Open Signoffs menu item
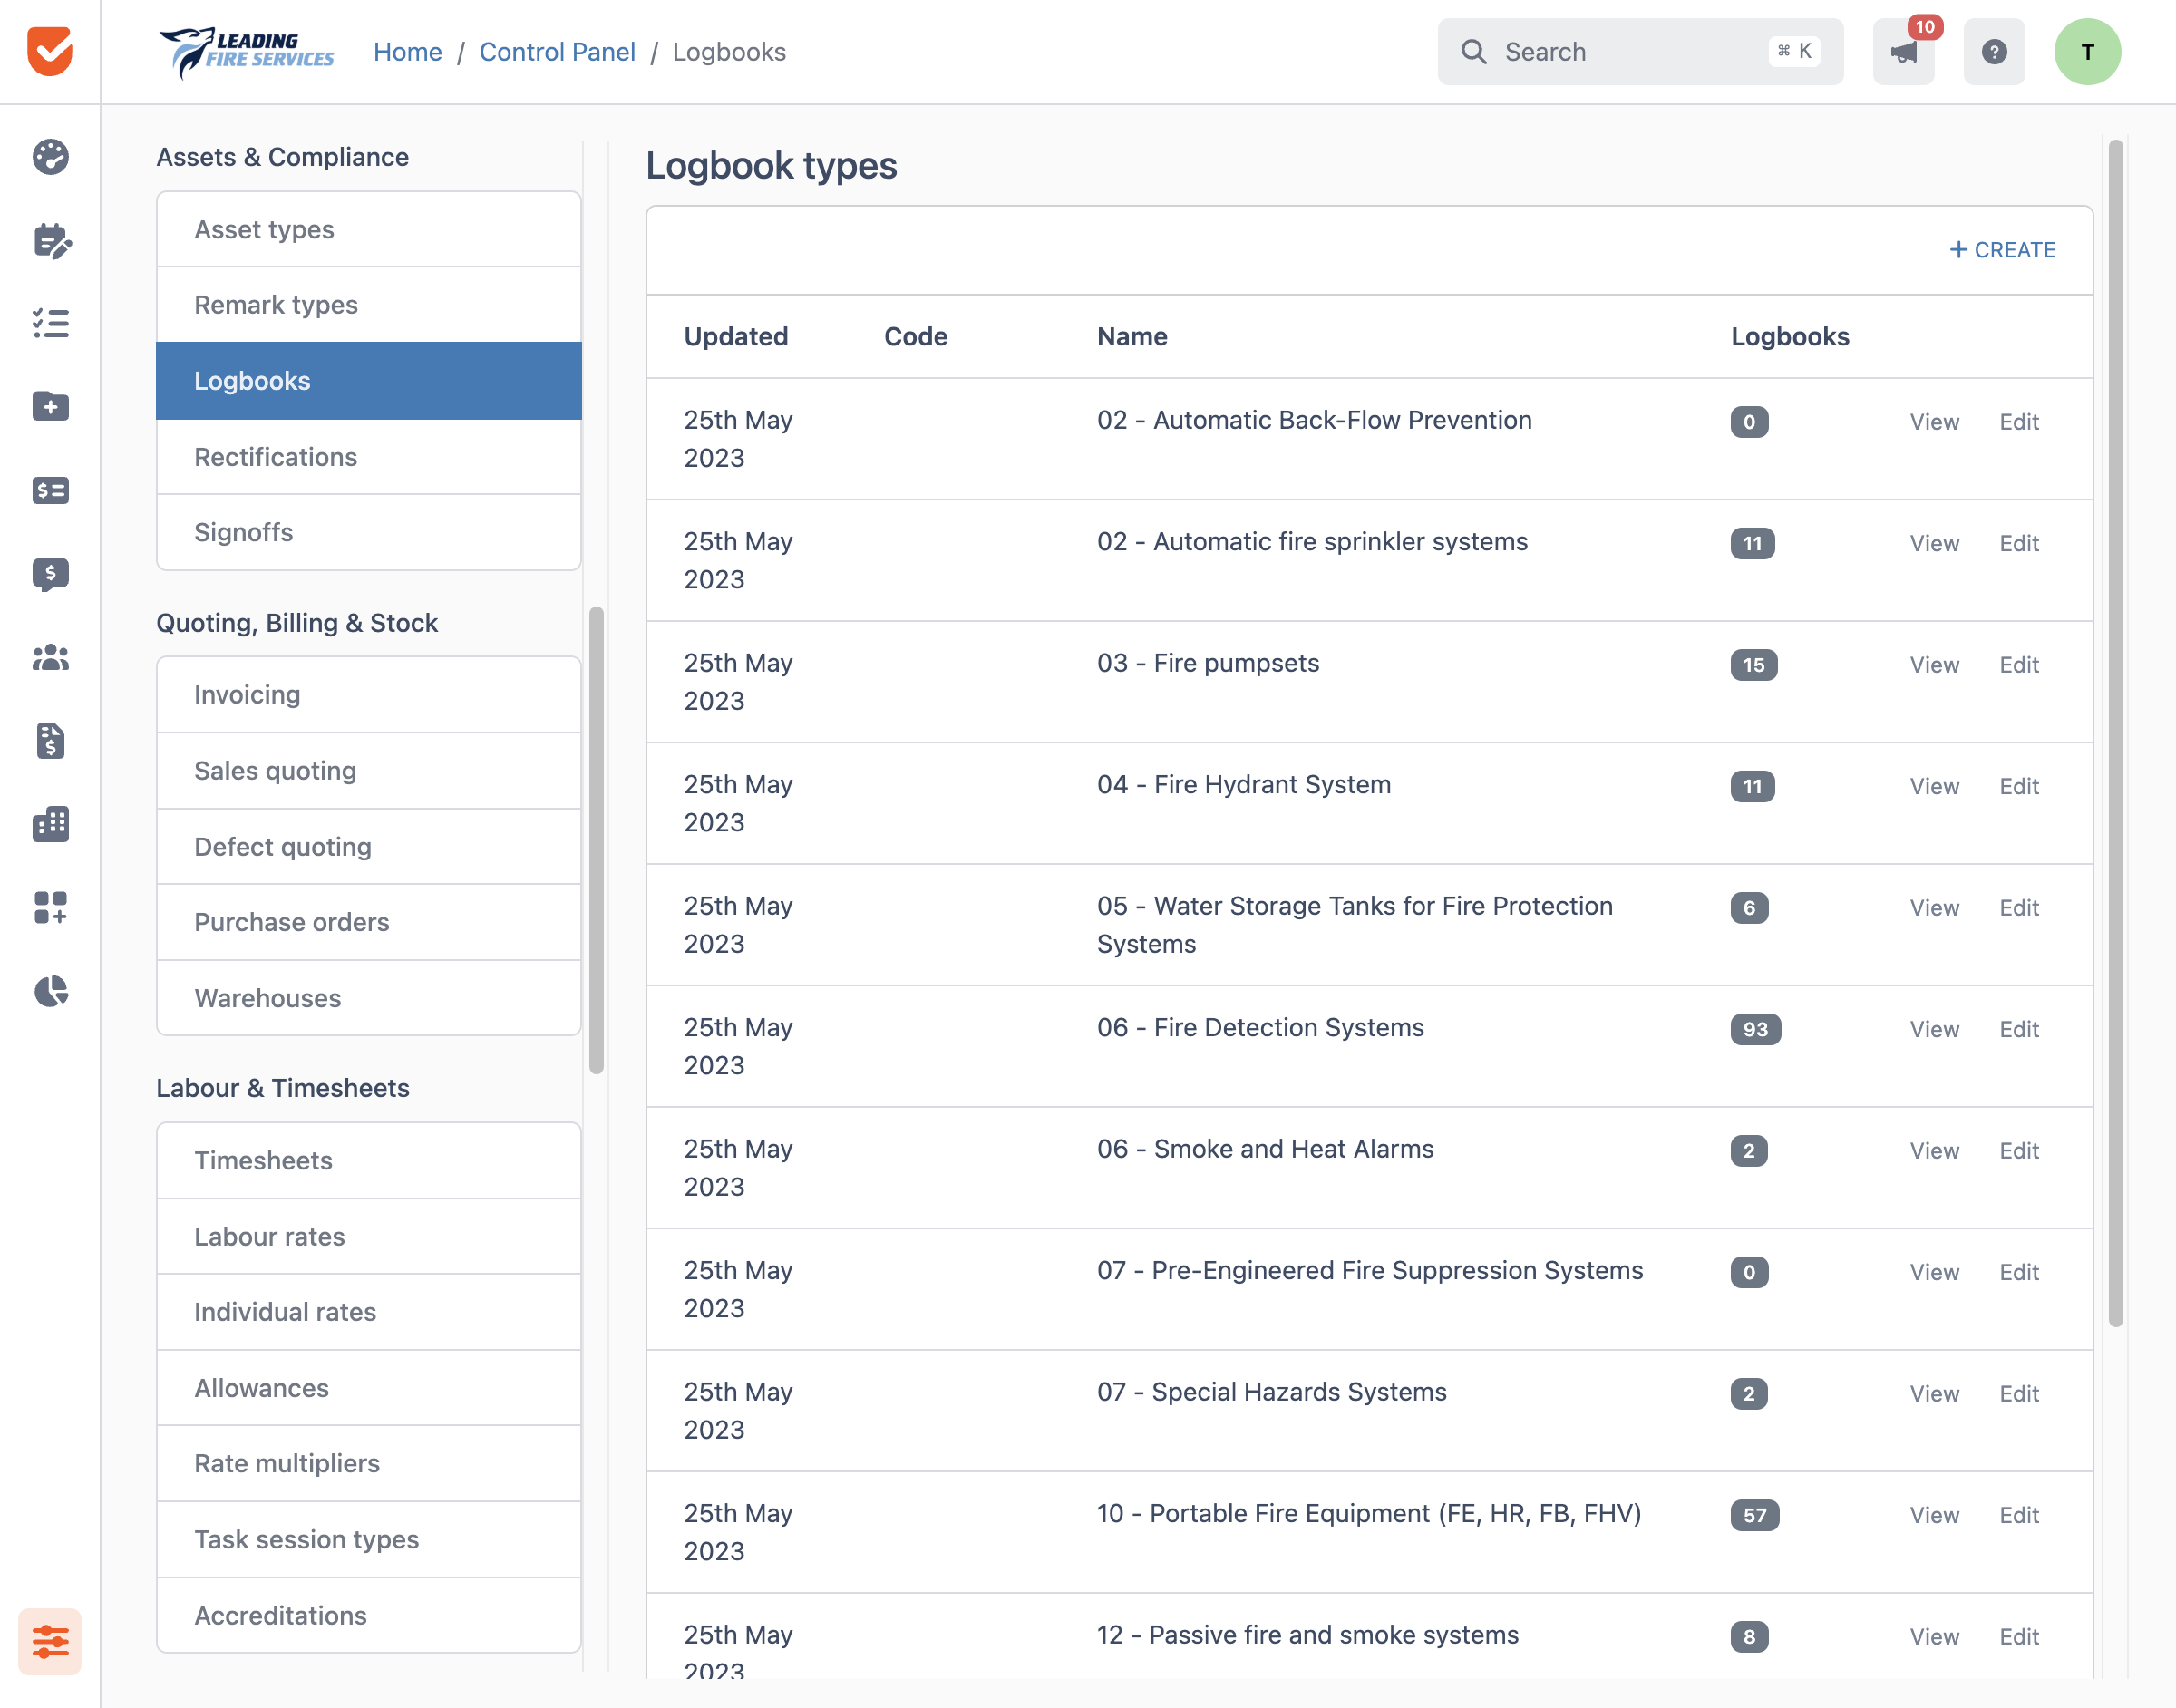Viewport: 2176px width, 1708px height. (369, 532)
